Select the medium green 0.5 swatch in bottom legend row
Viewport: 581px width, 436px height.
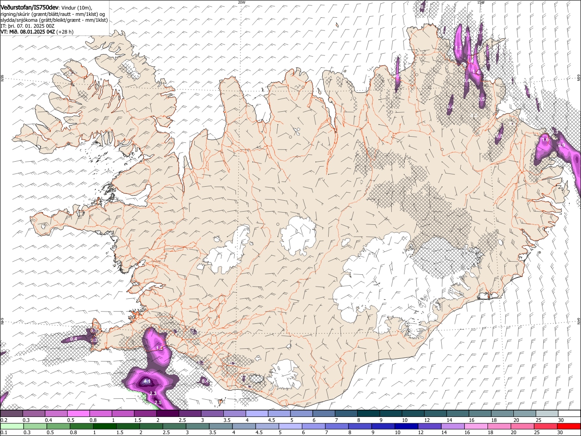pyautogui.click(x=59, y=426)
